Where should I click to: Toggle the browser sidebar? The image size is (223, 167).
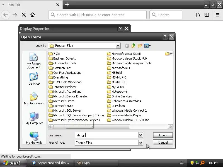click(x=207, y=15)
